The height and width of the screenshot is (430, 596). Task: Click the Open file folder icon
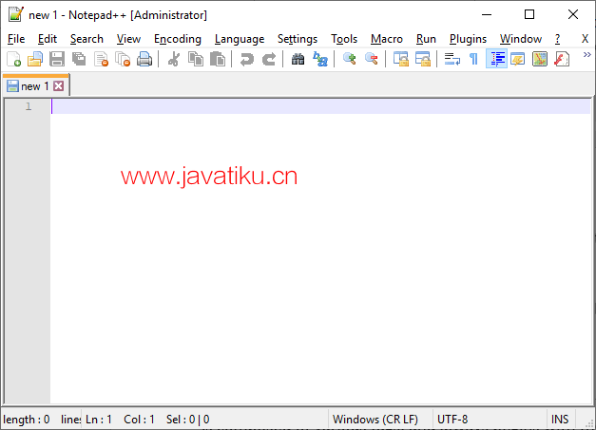pos(35,59)
